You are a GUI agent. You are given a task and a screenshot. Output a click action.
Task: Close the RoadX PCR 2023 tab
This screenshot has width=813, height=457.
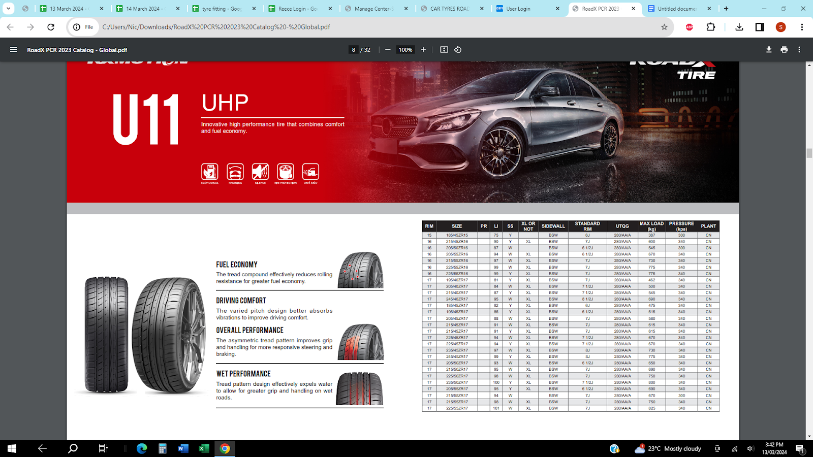click(x=634, y=9)
